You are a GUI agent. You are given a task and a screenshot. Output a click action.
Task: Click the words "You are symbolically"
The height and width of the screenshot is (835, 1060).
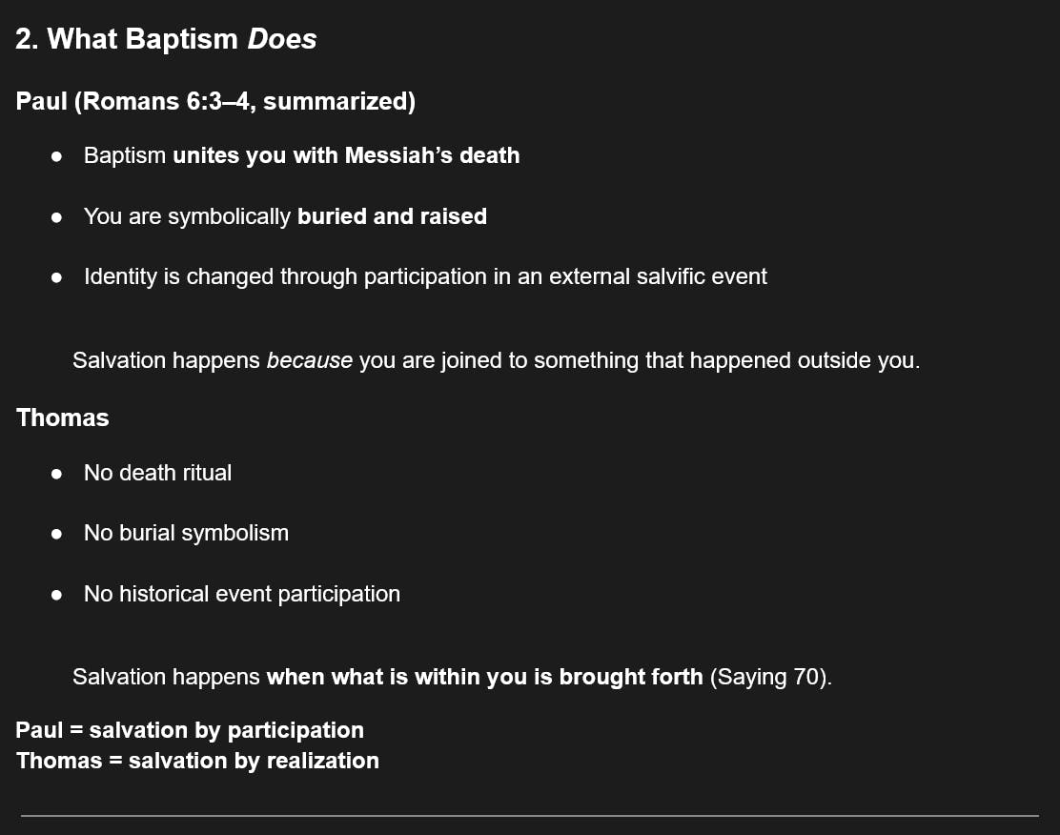187,216
